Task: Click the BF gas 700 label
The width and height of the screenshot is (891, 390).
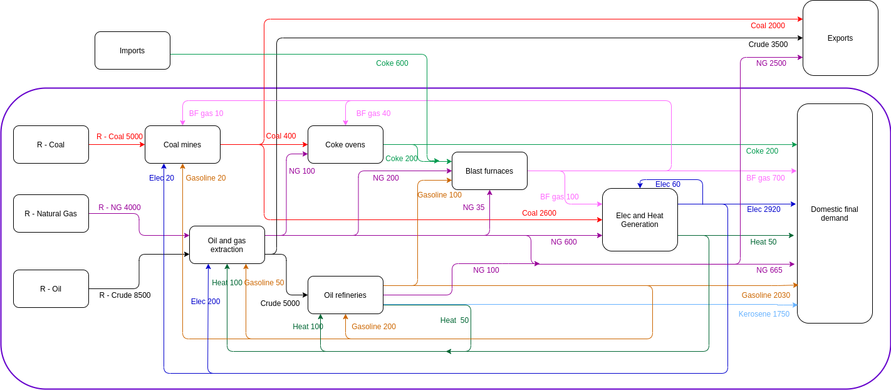Action: click(x=765, y=178)
